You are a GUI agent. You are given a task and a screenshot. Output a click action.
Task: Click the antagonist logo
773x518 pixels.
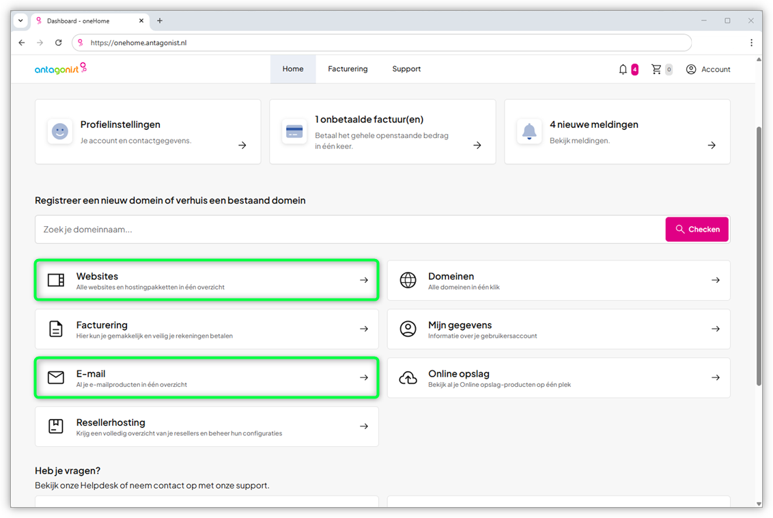(61, 68)
